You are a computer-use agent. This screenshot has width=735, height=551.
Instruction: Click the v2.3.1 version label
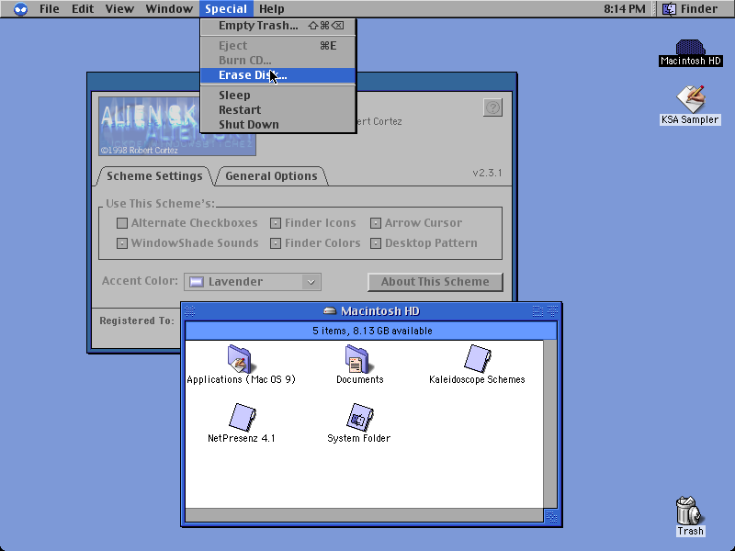point(487,173)
